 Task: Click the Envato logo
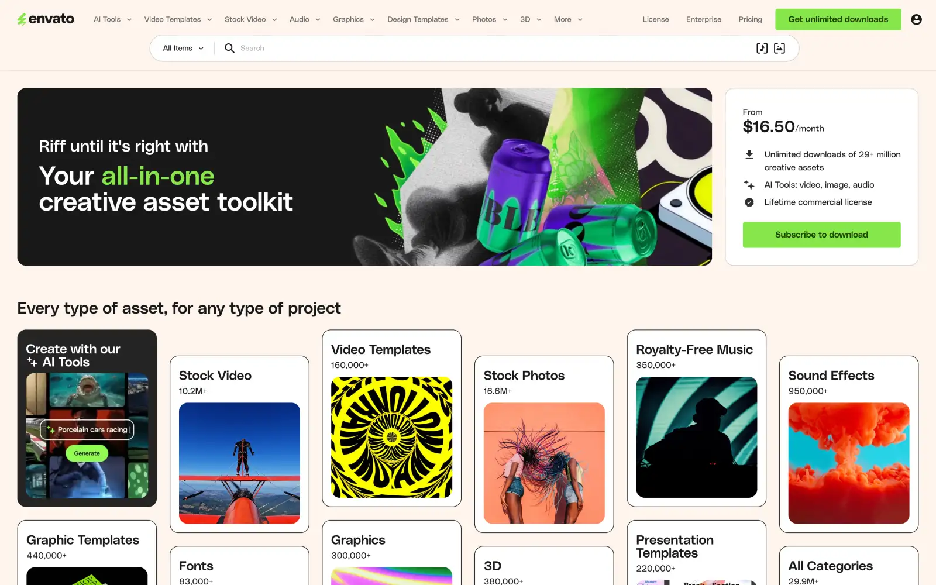tap(46, 19)
